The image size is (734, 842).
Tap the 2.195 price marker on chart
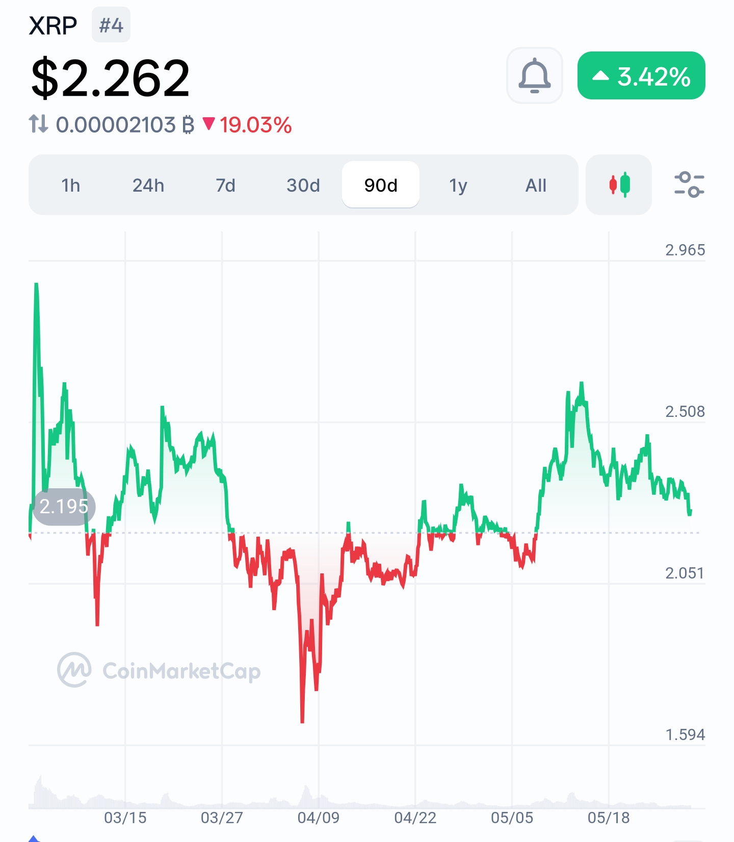click(x=64, y=506)
